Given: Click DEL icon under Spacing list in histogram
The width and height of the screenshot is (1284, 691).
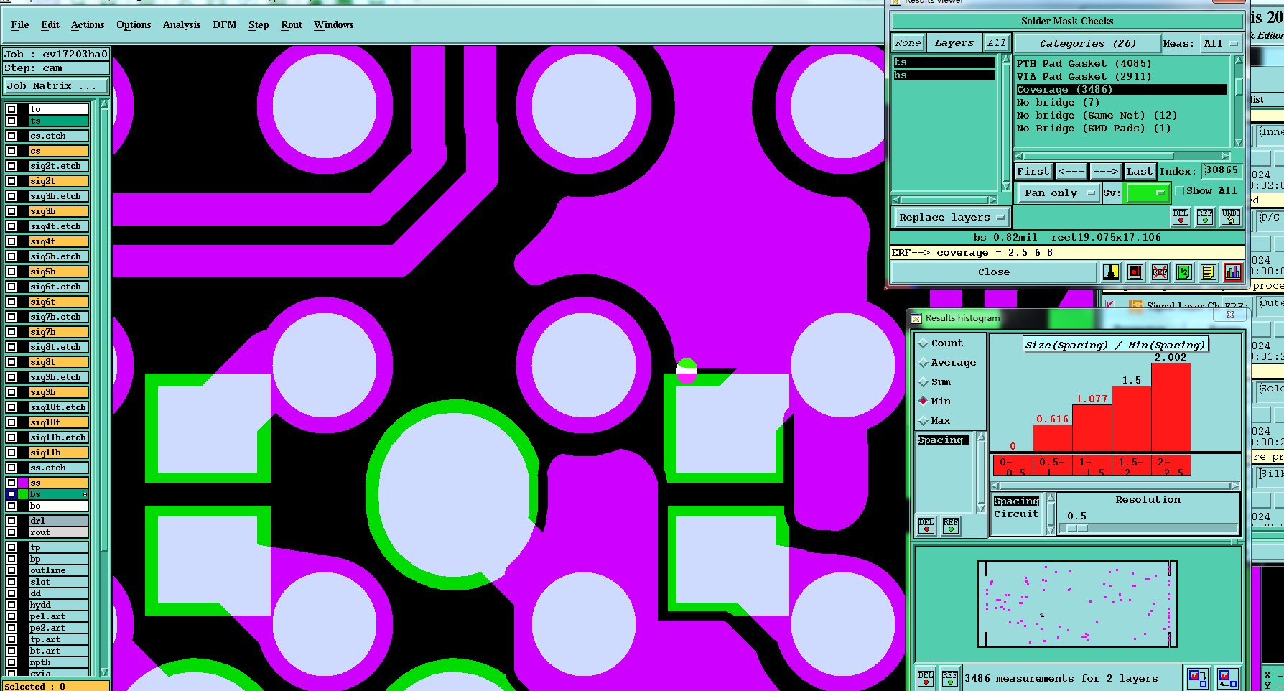Looking at the screenshot, I should (926, 526).
